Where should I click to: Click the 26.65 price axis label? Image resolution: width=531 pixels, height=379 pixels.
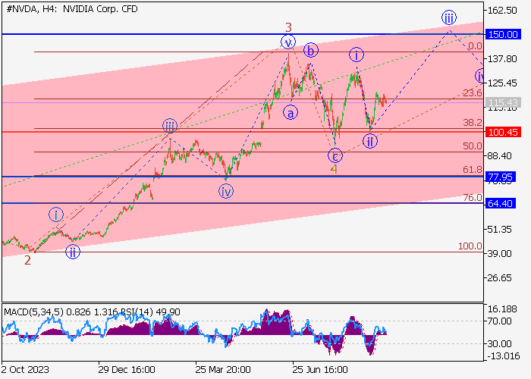pos(499,278)
